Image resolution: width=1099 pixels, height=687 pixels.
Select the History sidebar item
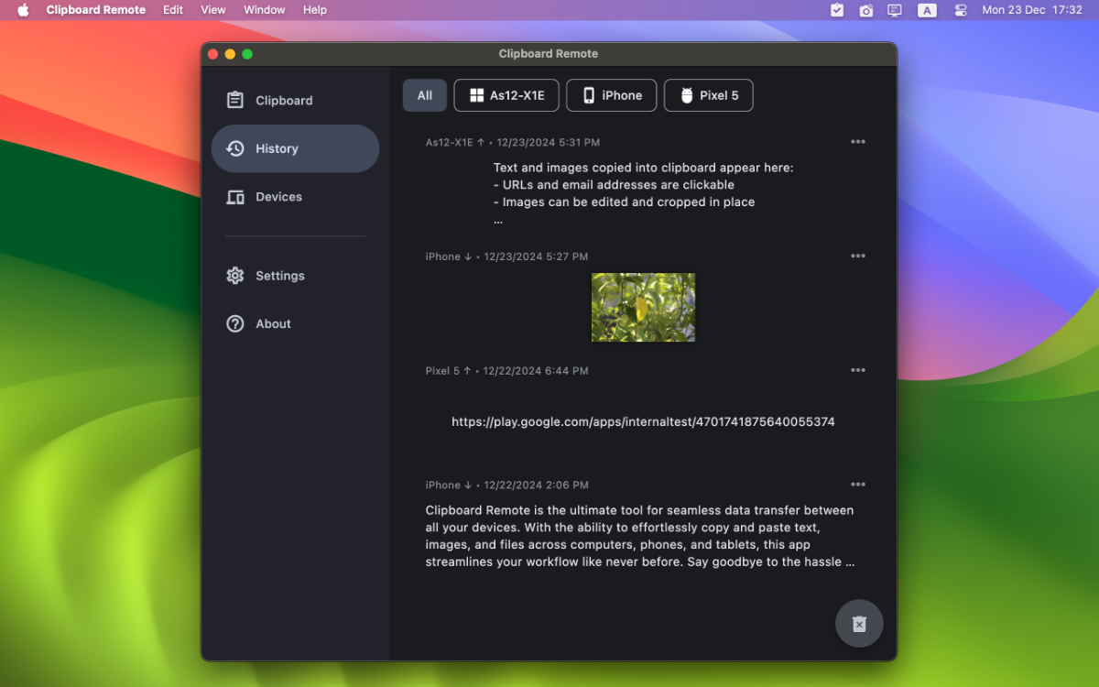(295, 148)
